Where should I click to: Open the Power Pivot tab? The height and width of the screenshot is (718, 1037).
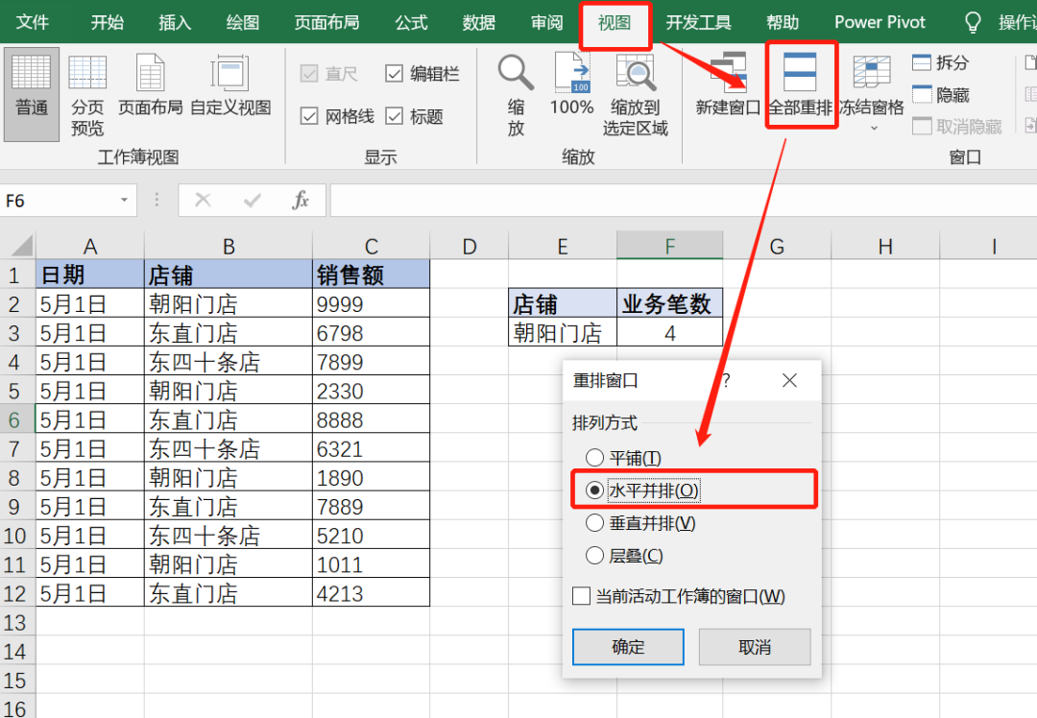coord(880,22)
